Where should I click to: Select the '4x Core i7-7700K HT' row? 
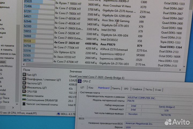click(66, 48)
